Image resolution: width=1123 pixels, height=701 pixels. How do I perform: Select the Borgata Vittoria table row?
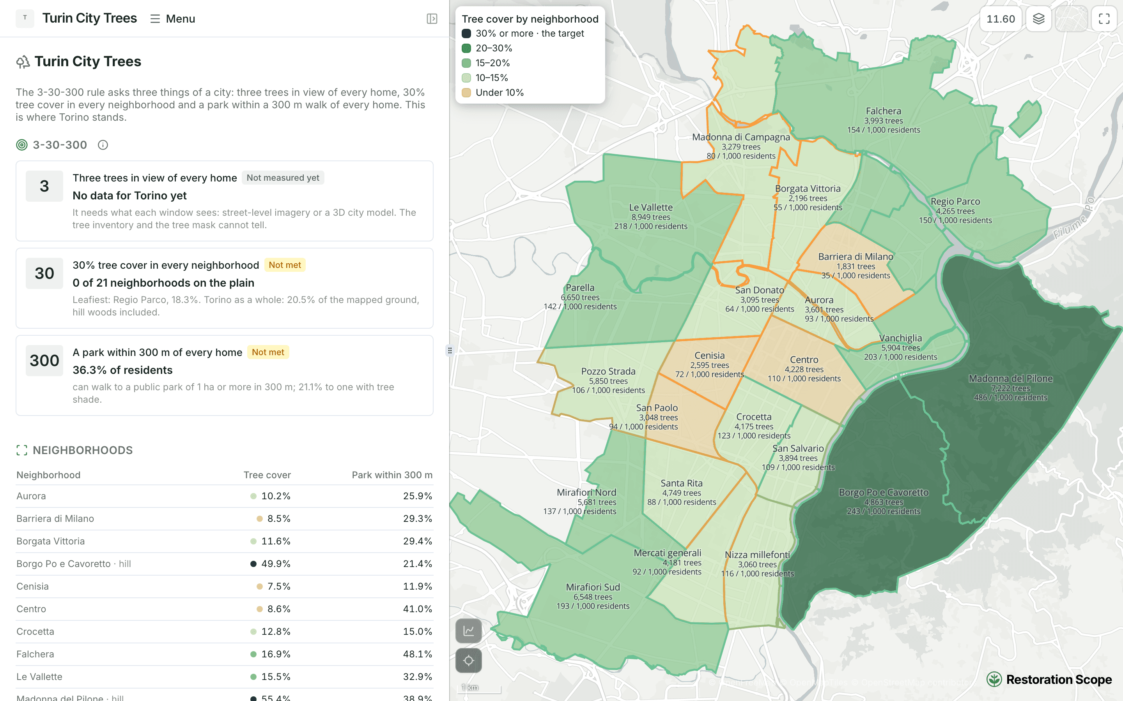224,541
